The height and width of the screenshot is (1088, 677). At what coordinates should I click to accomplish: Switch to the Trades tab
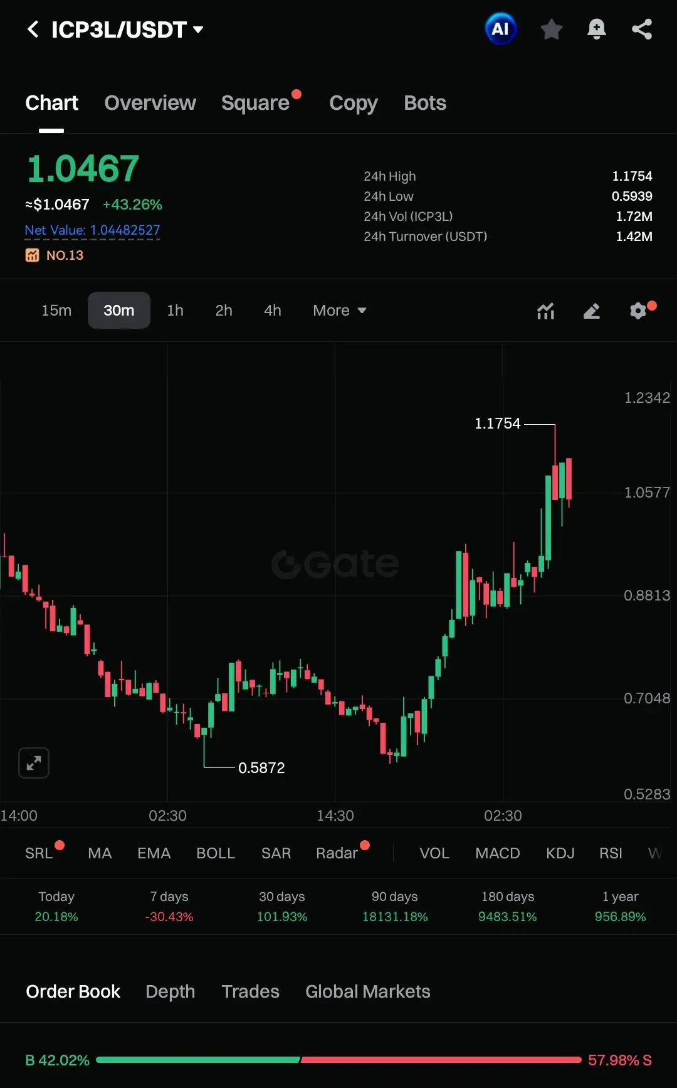coord(251,991)
